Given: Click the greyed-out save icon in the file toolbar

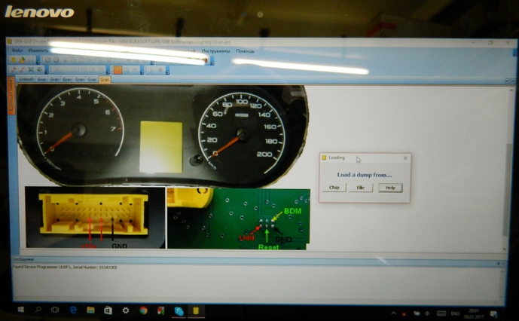Looking at the screenshot, I should click(x=30, y=60).
